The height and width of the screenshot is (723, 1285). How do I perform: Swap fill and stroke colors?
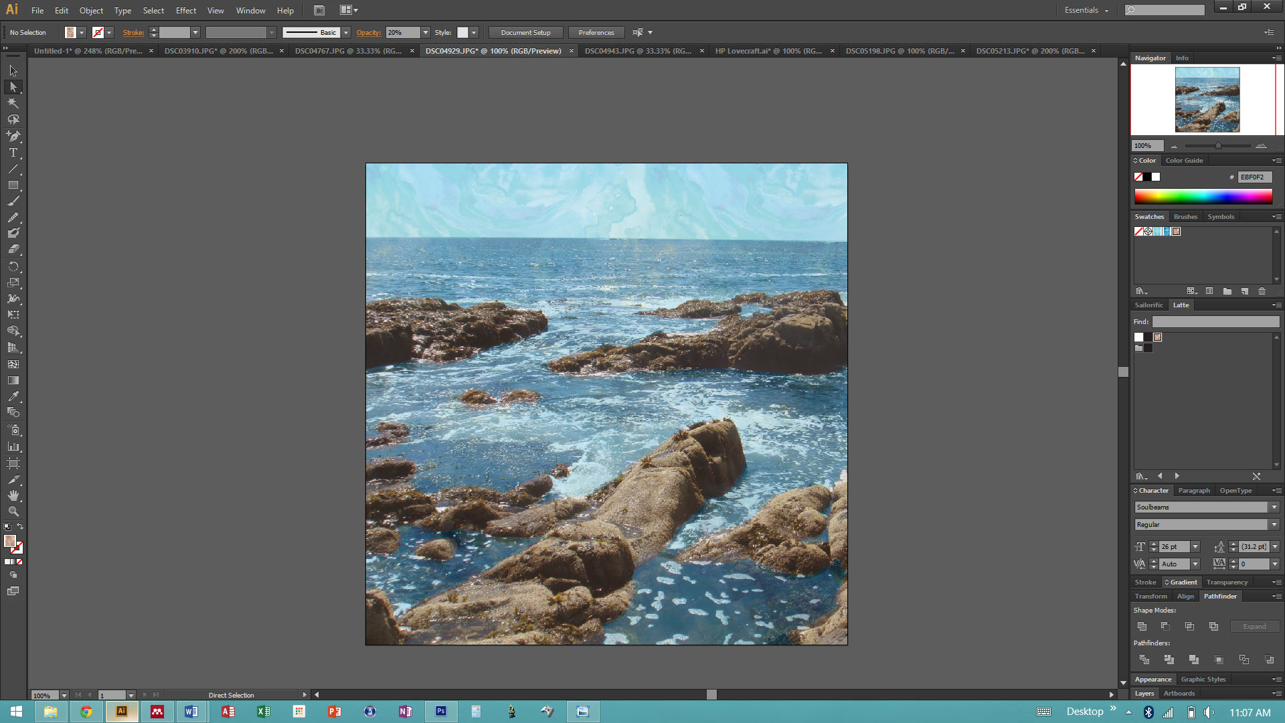20,526
